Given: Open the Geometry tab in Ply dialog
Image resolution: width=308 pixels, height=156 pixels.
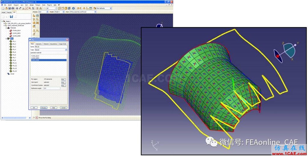Looking at the screenshot, I should coord(39,44).
